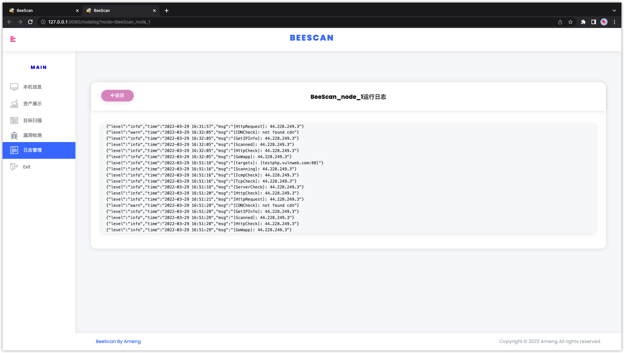624x353 pixels.
Task: Open the browser extensions puzzle icon
Action: 583,22
